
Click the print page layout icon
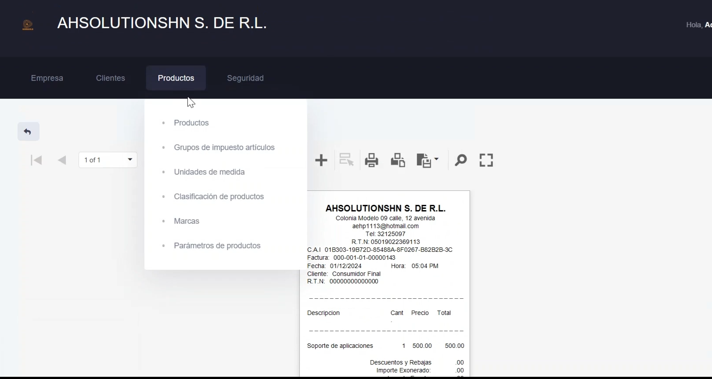[x=398, y=160]
